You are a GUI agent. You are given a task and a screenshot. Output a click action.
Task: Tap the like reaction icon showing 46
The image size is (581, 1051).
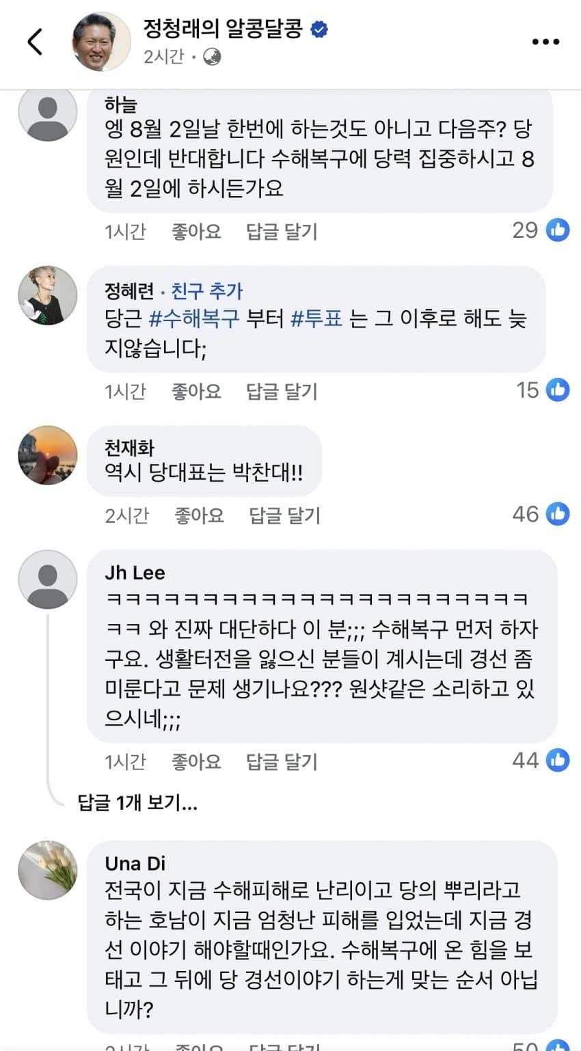(556, 515)
